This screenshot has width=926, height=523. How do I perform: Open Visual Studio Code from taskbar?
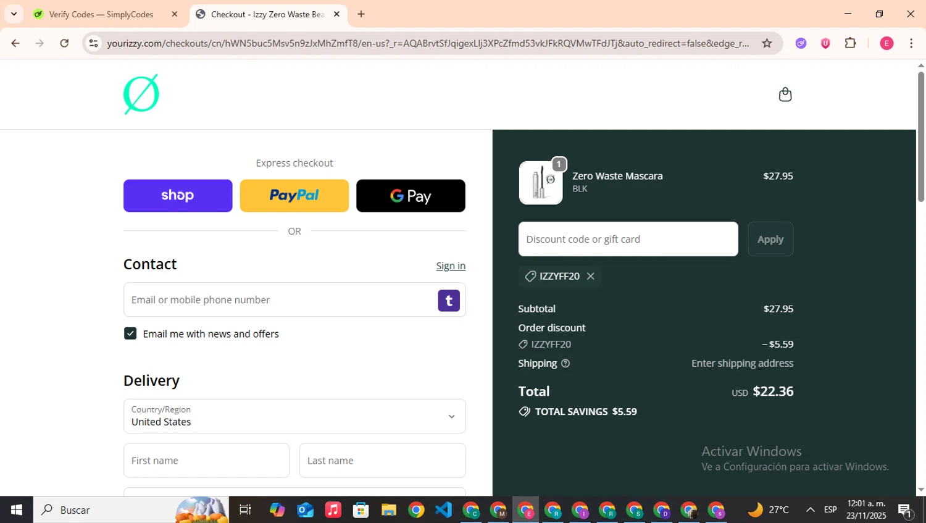[x=443, y=510]
